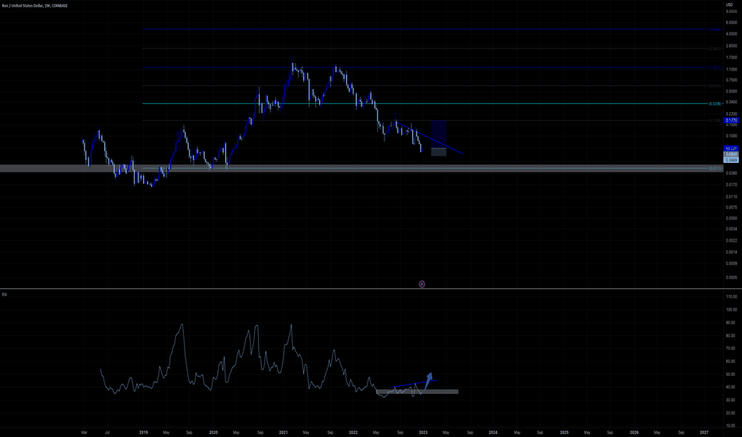Click the teal (0.3228) Fibonacci level label
742x437 pixels.
click(x=715, y=103)
